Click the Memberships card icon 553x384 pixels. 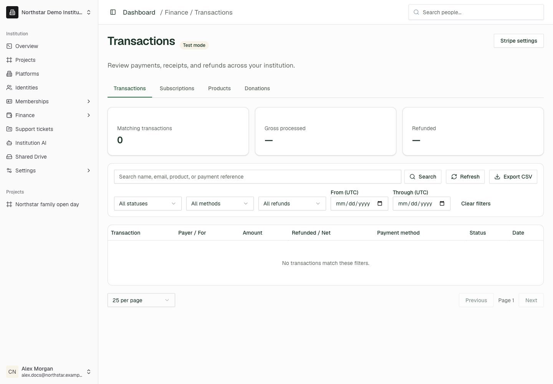[9, 101]
